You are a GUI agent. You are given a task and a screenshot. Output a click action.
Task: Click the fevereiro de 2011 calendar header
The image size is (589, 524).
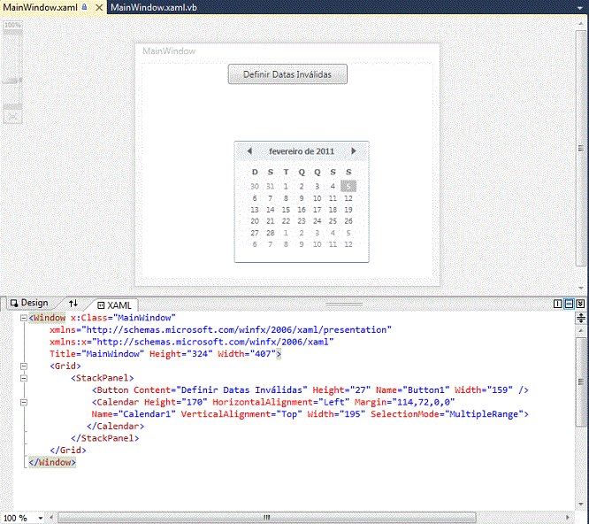tap(302, 151)
